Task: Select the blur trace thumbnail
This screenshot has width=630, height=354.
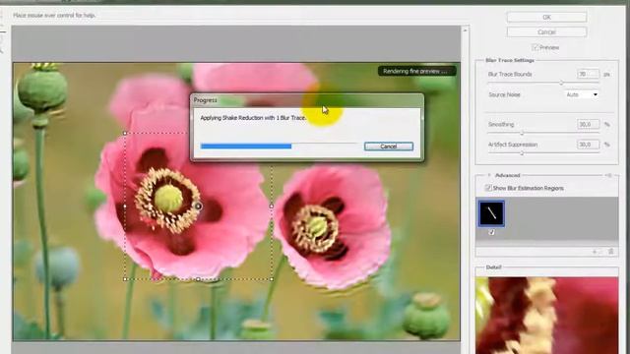Action: coord(491,213)
